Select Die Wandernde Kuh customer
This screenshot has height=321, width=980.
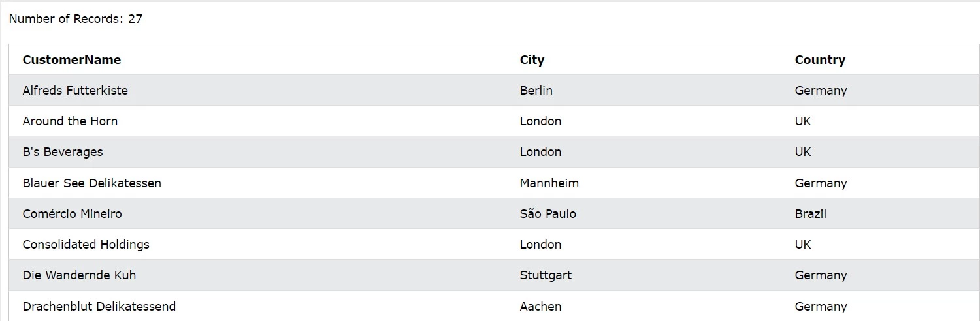click(x=79, y=275)
